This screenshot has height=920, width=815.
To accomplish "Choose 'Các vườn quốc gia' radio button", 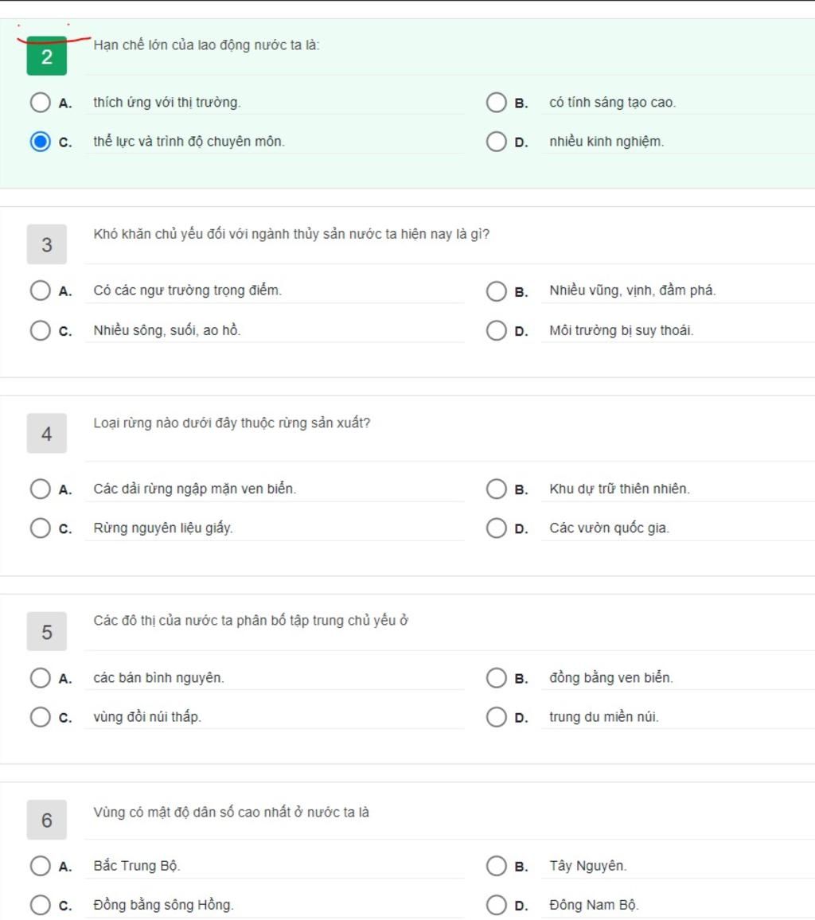I will tap(496, 528).
